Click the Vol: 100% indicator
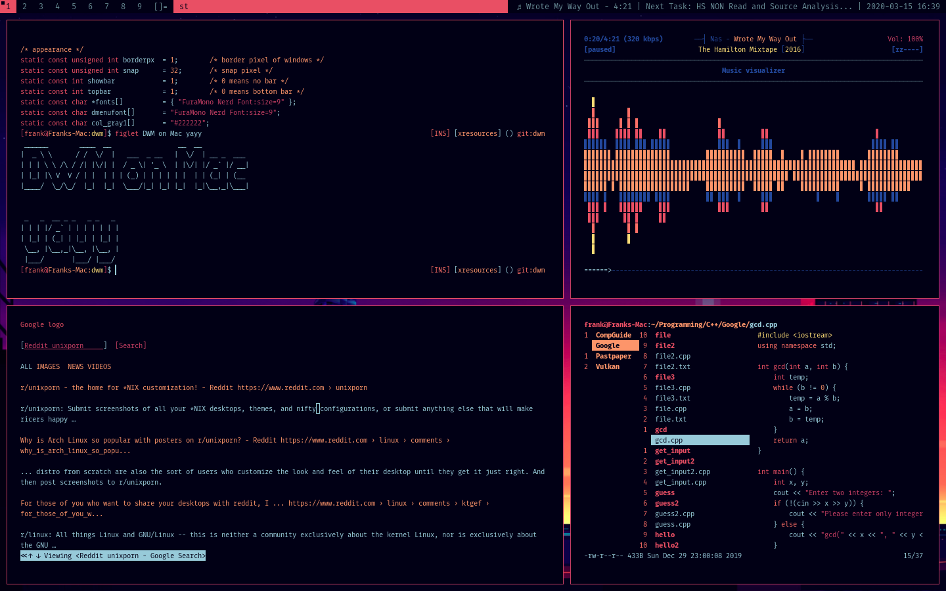The height and width of the screenshot is (591, 946). point(905,39)
